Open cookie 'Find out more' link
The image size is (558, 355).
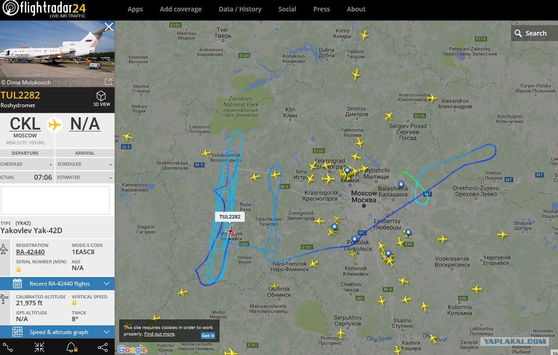[159, 334]
